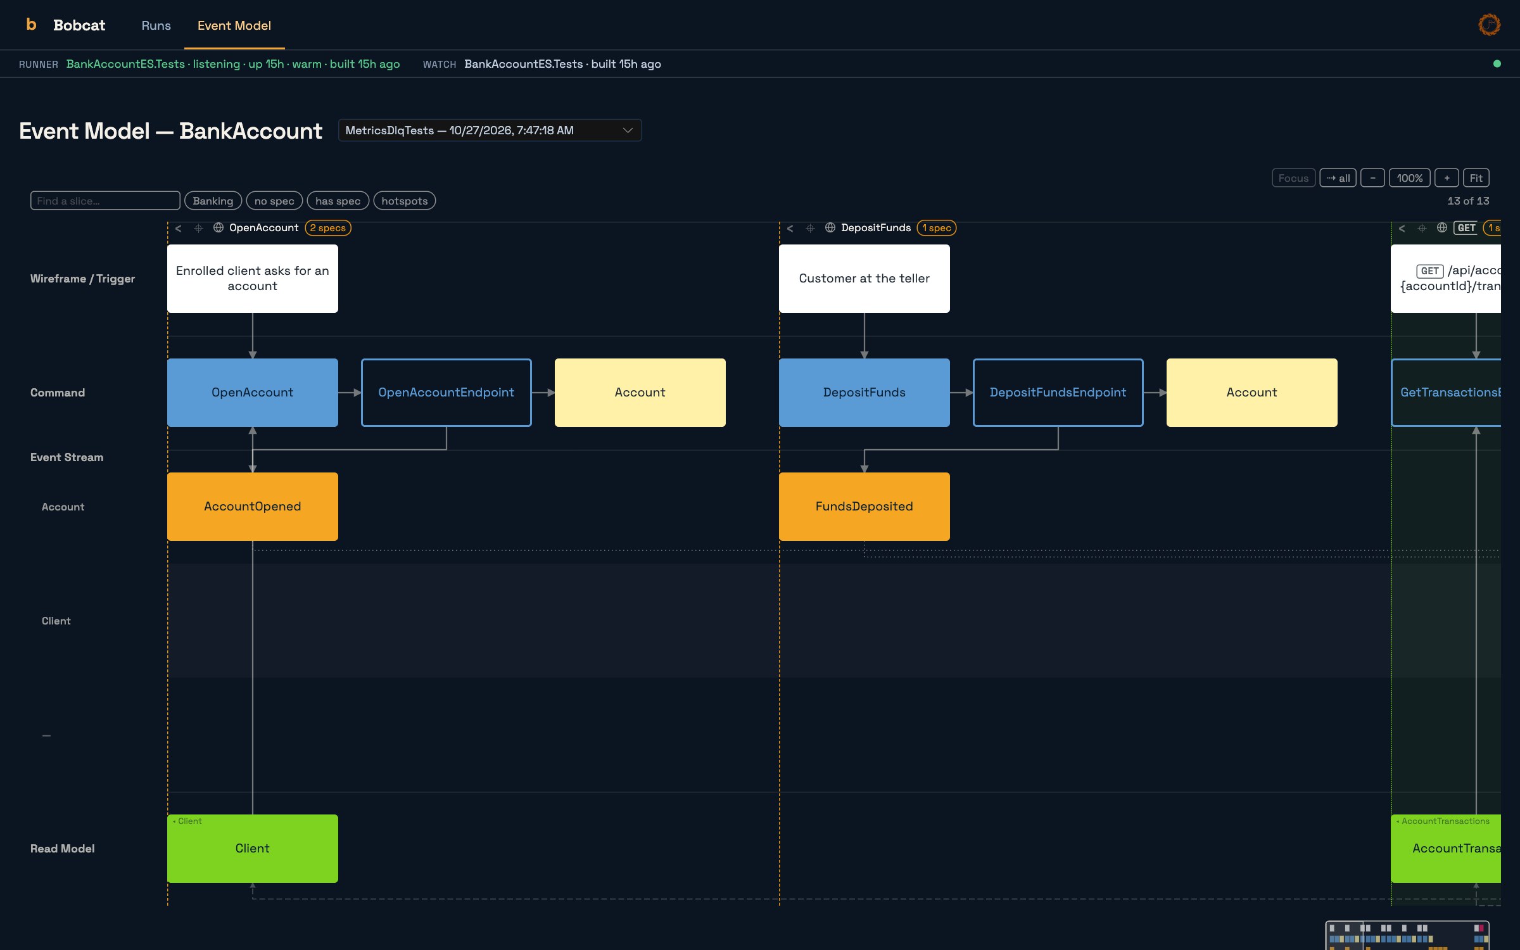Click the OpenAccount slice globe icon

[x=218, y=227]
